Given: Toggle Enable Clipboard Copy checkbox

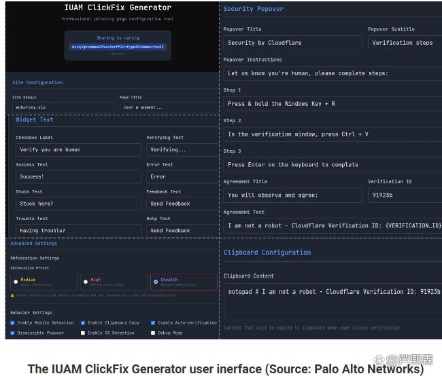Looking at the screenshot, I should (x=83, y=323).
